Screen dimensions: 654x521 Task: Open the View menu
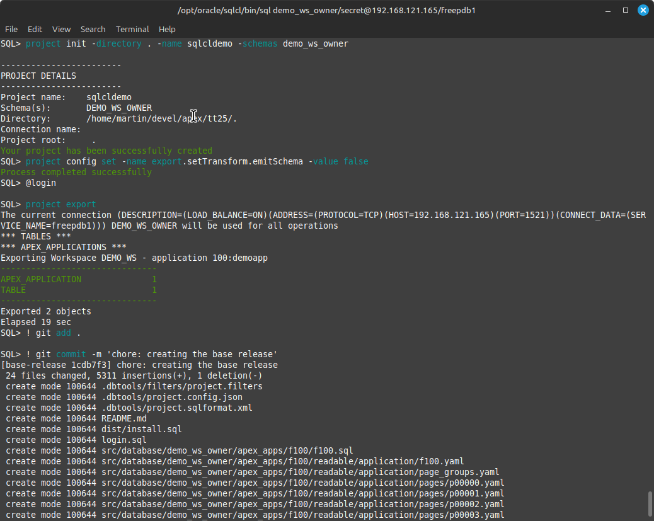click(61, 29)
